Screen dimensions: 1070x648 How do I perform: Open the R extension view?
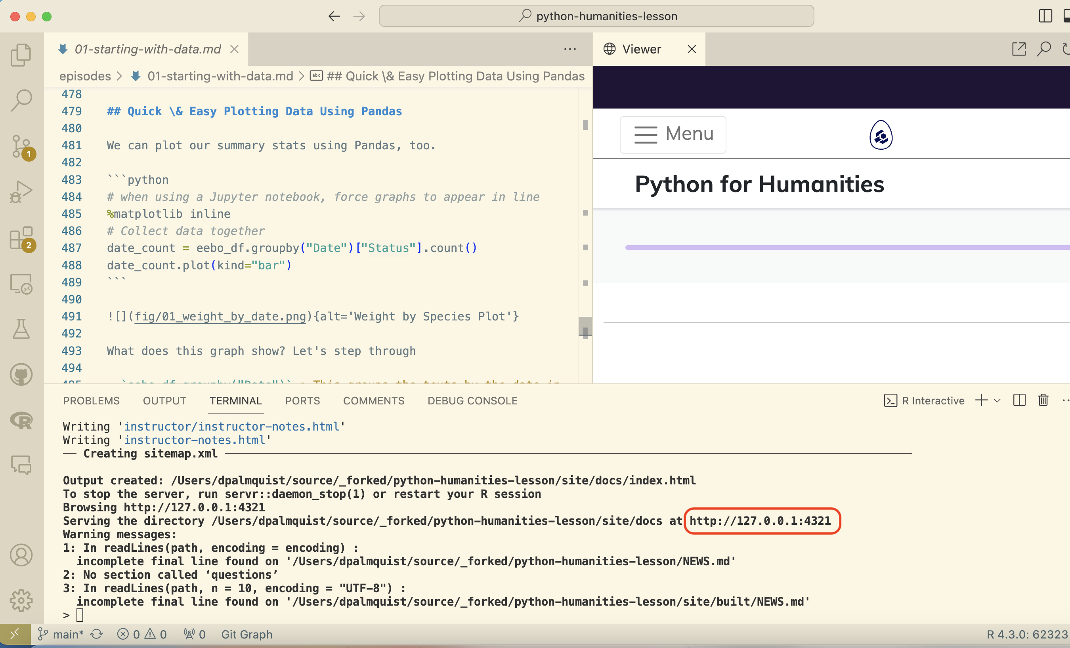pyautogui.click(x=21, y=420)
